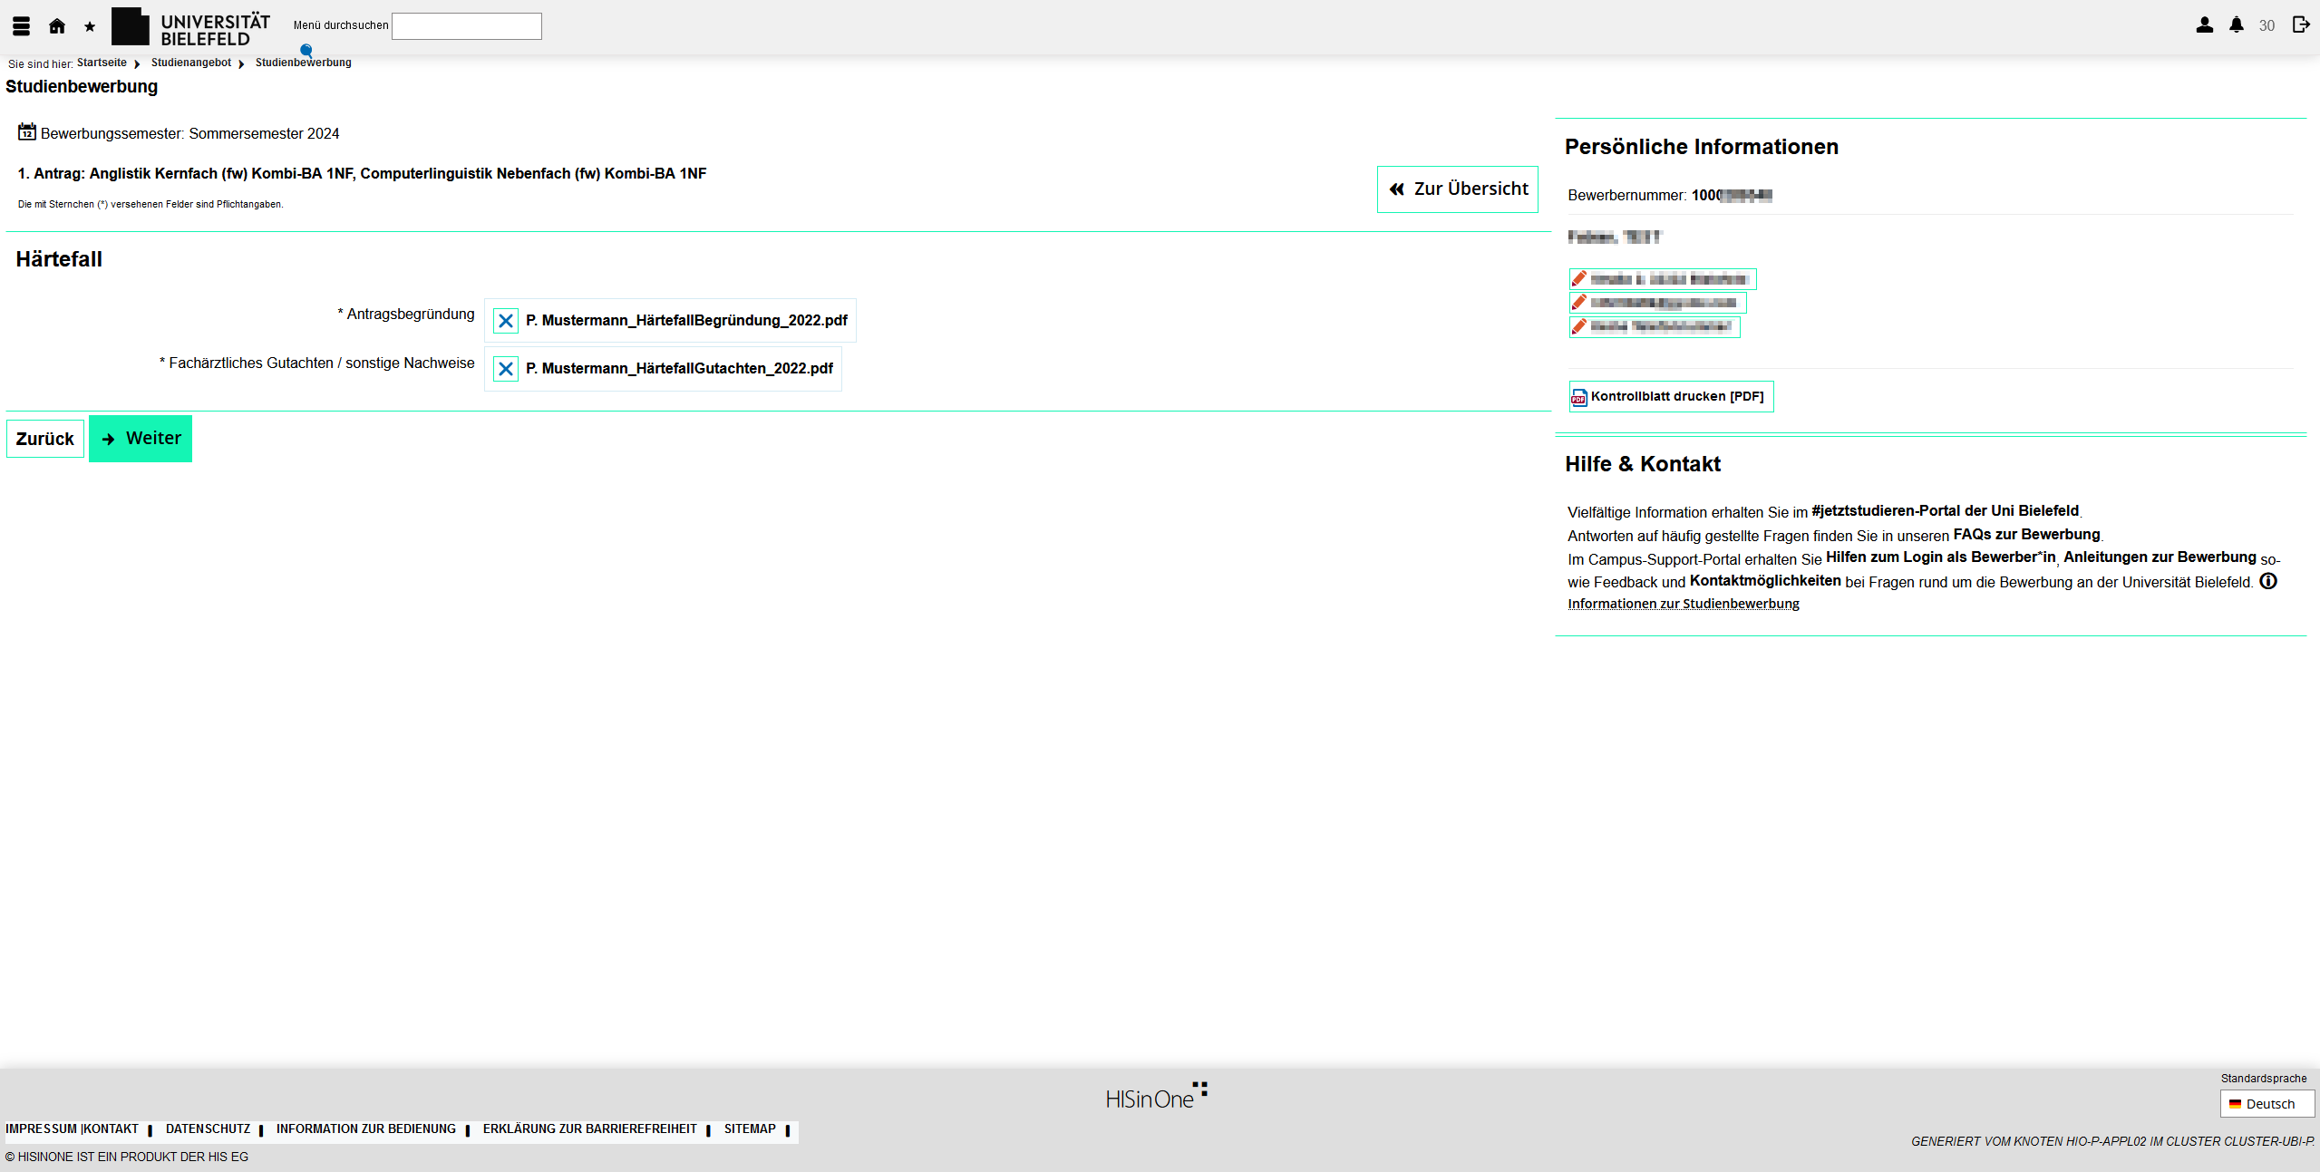Image resolution: width=2320 pixels, height=1172 pixels.
Task: Focus the Menü durchsuchen search field
Action: coord(467,26)
